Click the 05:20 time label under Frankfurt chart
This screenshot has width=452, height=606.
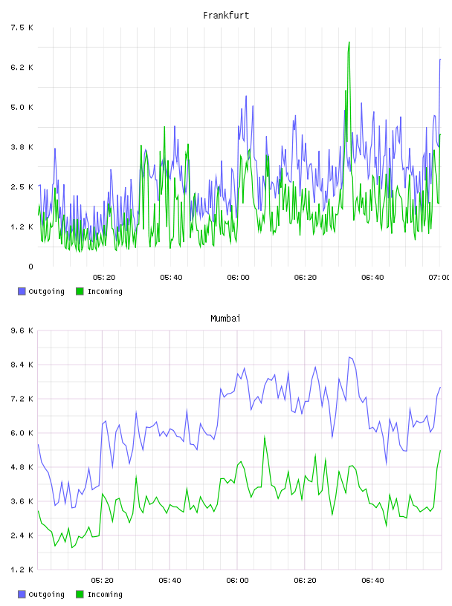tap(104, 277)
